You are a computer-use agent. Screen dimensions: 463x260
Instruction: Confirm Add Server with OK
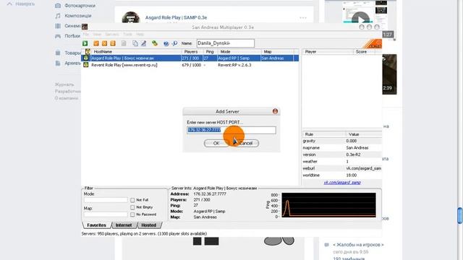tap(216, 143)
